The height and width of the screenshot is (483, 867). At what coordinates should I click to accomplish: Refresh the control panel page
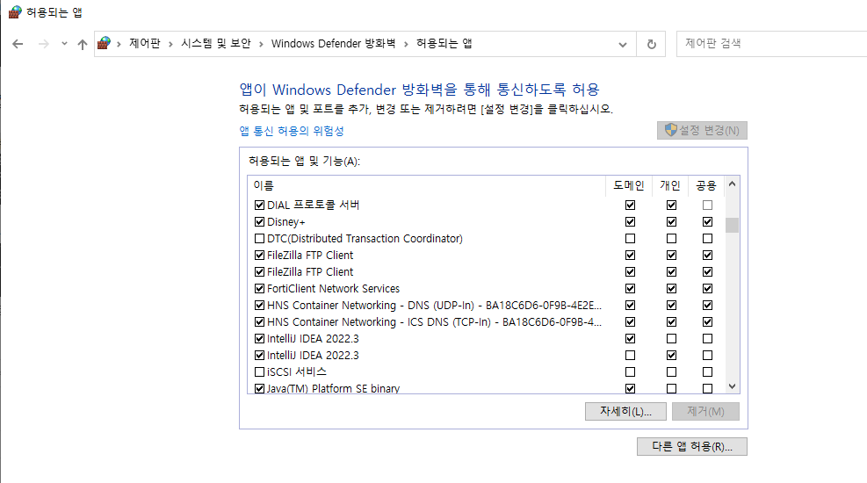pos(652,44)
